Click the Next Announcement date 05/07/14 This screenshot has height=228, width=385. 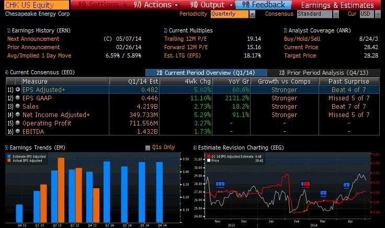click(x=129, y=39)
